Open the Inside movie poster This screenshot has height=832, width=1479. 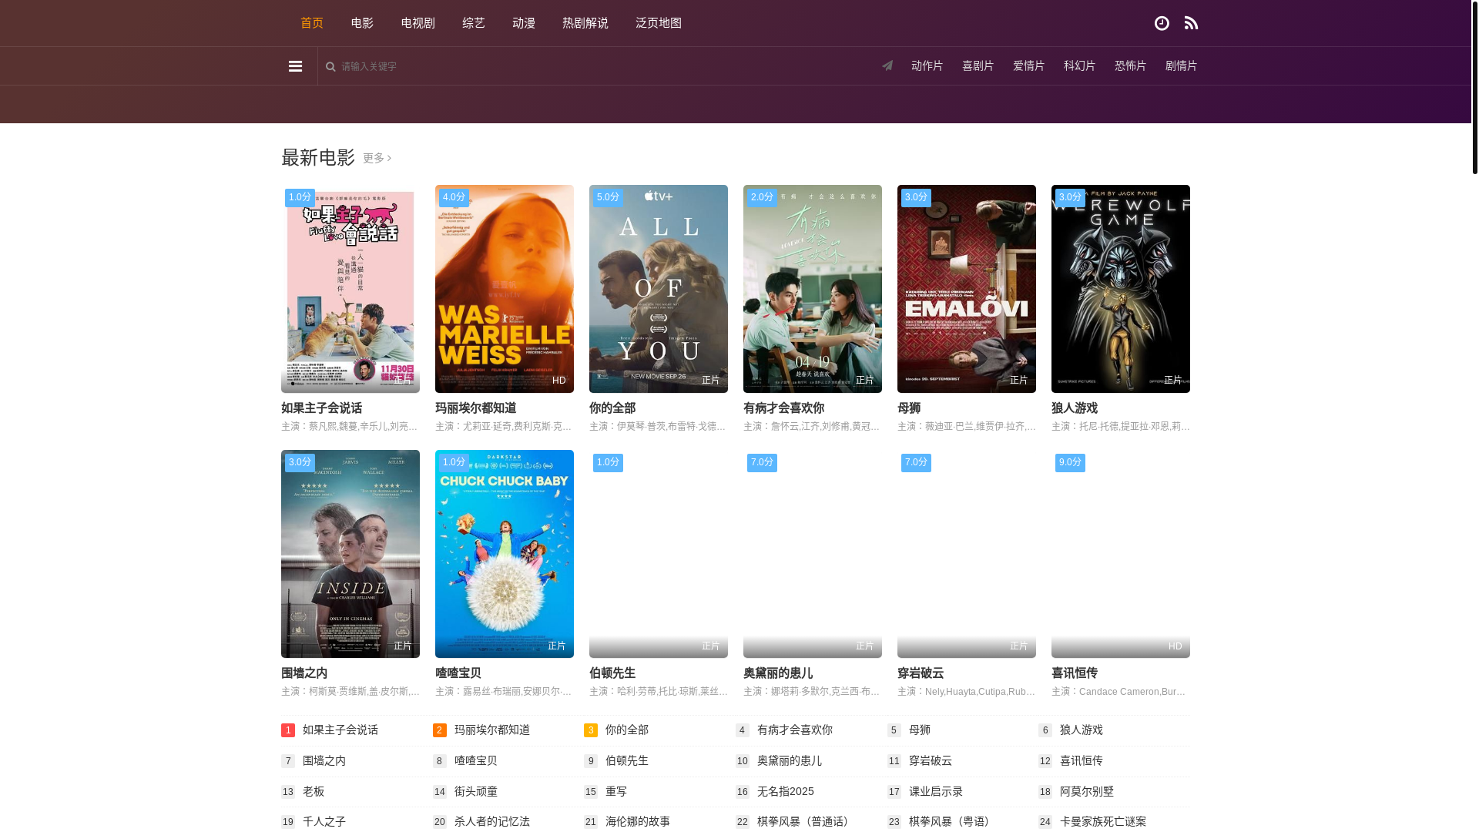[x=350, y=554]
